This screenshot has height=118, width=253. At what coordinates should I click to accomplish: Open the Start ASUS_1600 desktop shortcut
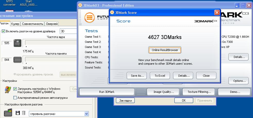[x=29, y=3]
